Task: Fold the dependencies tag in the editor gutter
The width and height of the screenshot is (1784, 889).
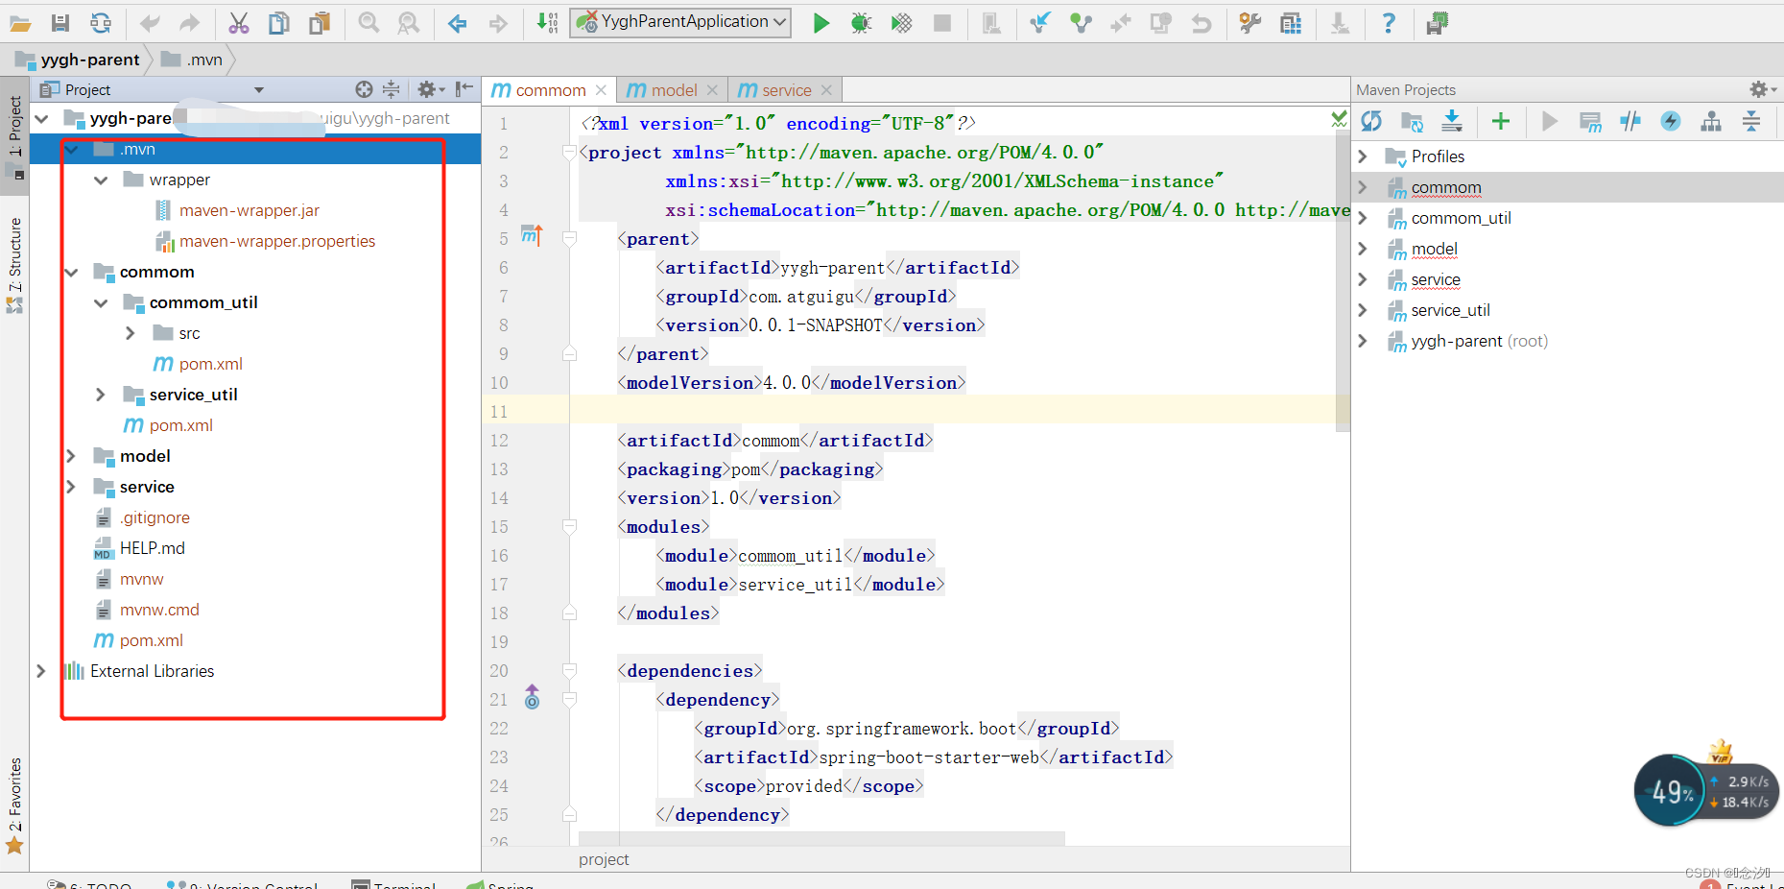Action: [569, 671]
